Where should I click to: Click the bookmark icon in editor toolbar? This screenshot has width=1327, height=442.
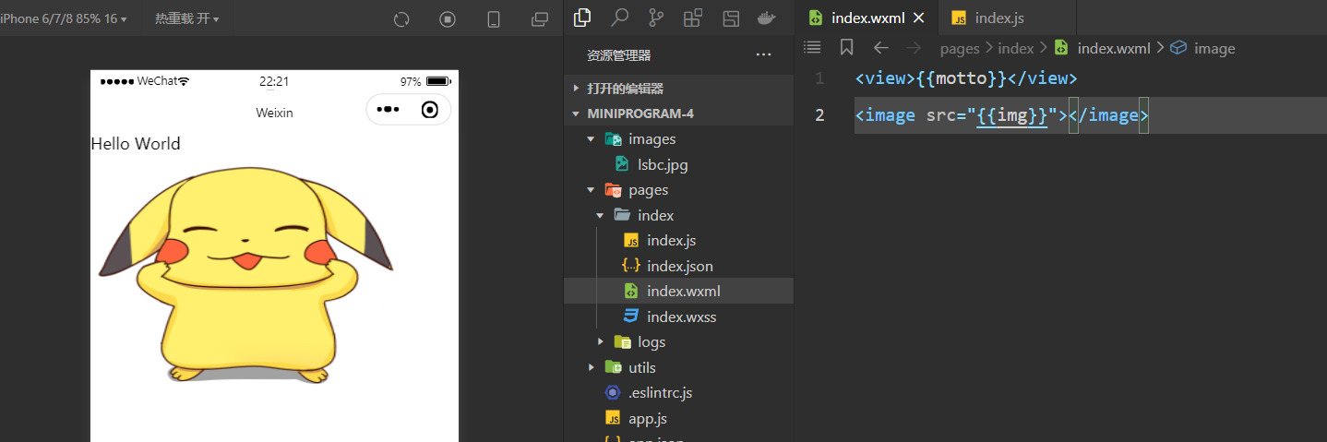coord(847,47)
